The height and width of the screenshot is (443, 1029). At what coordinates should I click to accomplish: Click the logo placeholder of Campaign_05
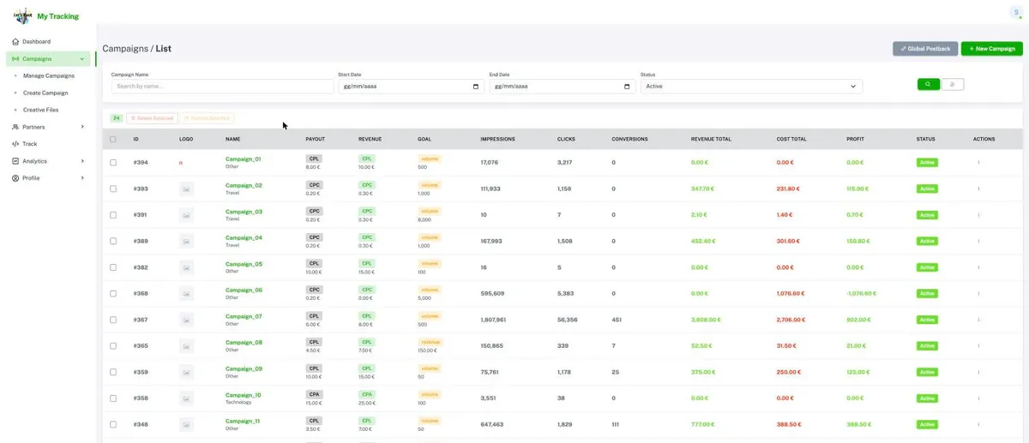pyautogui.click(x=186, y=267)
